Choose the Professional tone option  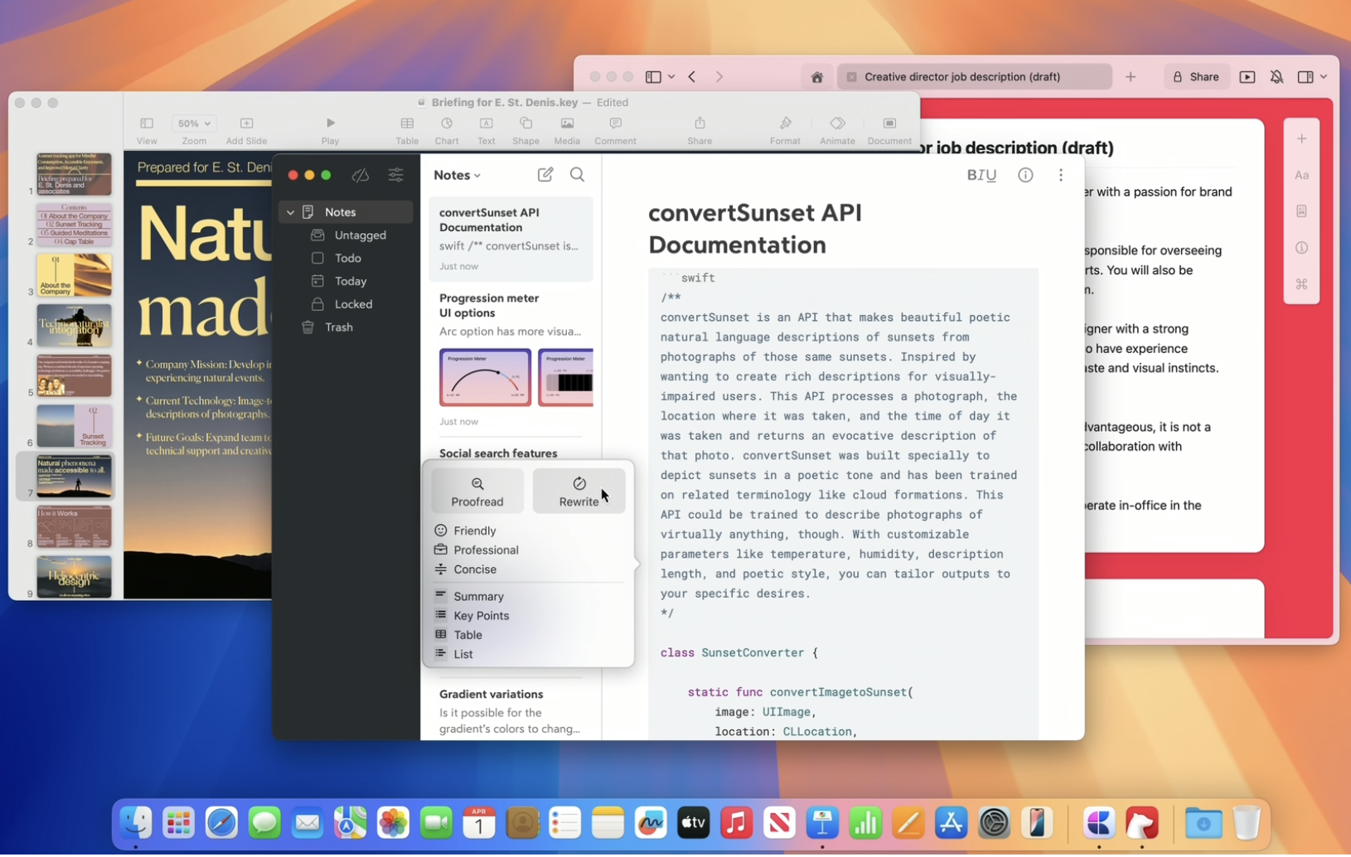coord(486,550)
